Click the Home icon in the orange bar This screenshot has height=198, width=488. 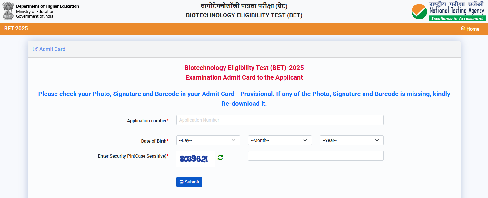463,29
